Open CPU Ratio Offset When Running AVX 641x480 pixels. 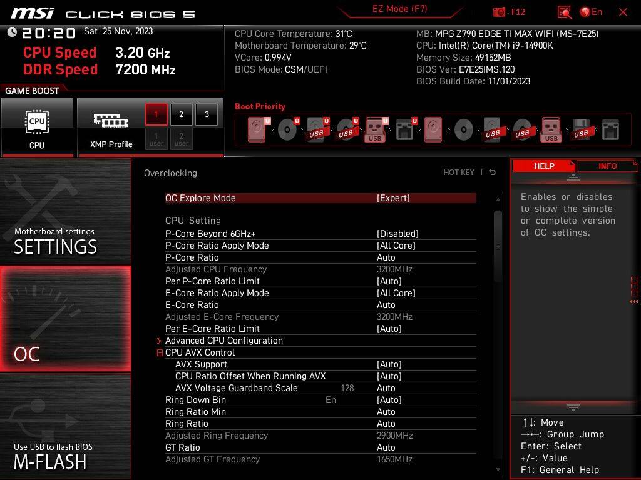326,376
